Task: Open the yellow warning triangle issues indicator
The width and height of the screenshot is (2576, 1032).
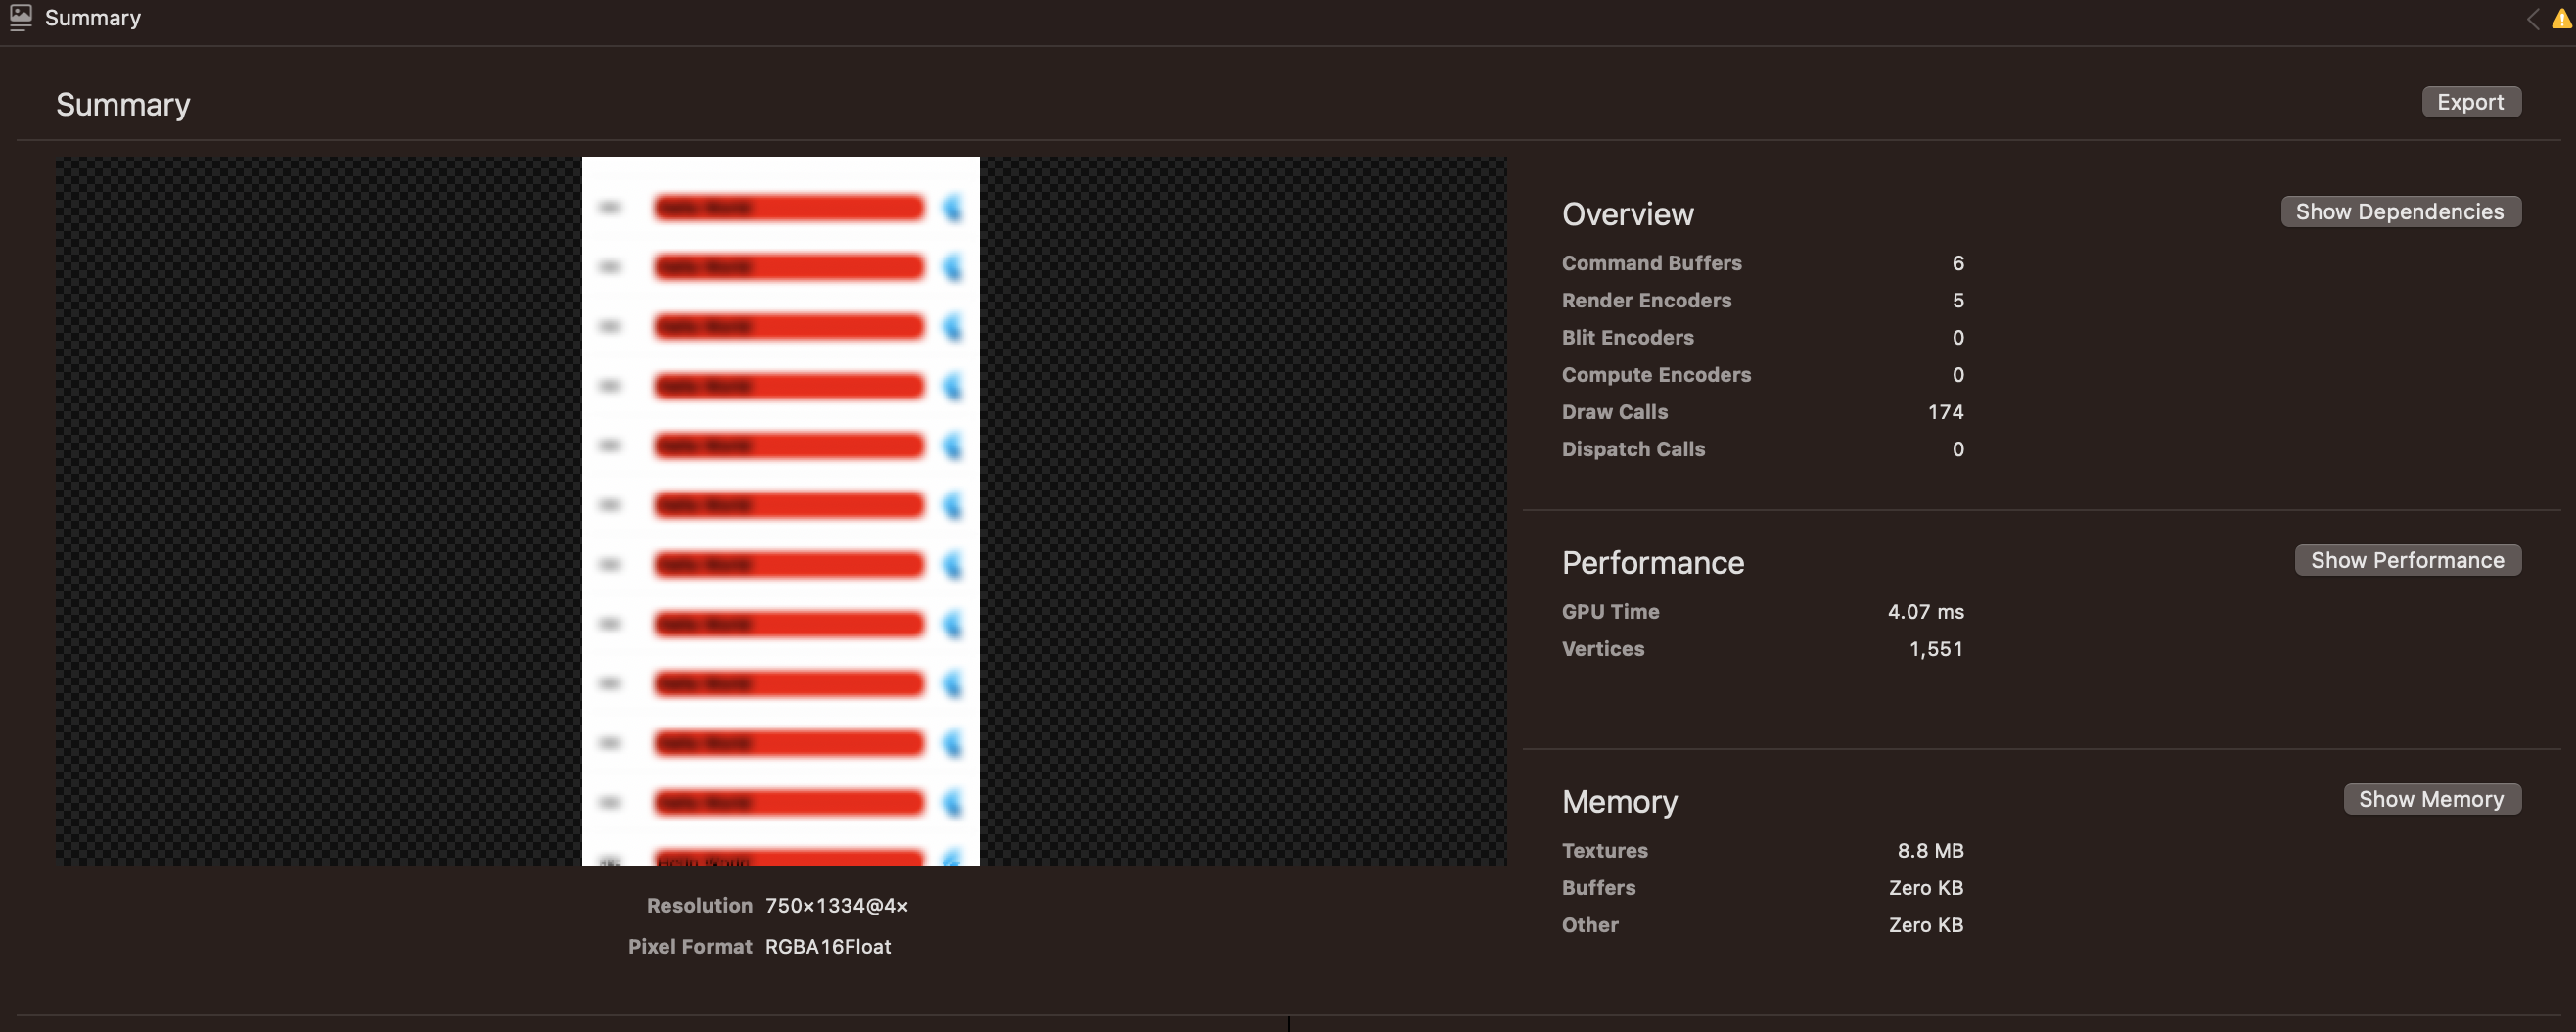Action: pos(2560,17)
